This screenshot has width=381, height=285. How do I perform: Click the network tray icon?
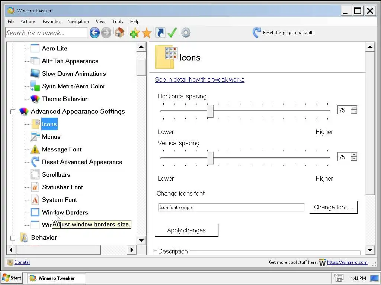(x=339, y=278)
